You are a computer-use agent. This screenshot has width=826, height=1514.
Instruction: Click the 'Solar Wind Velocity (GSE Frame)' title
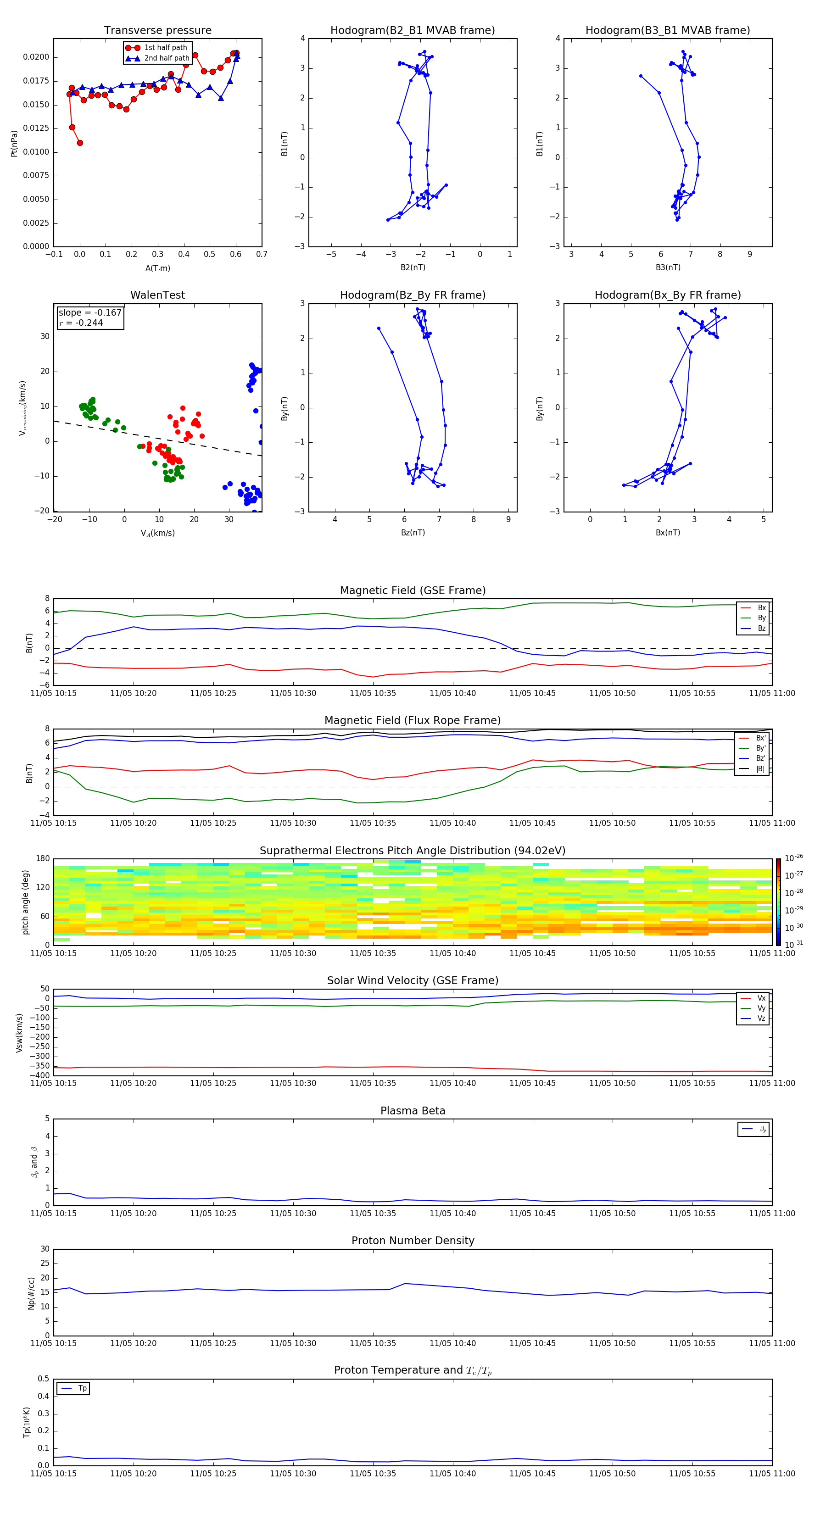point(413,980)
